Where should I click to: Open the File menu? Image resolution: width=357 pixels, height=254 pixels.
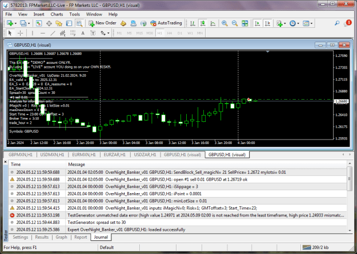(9, 14)
